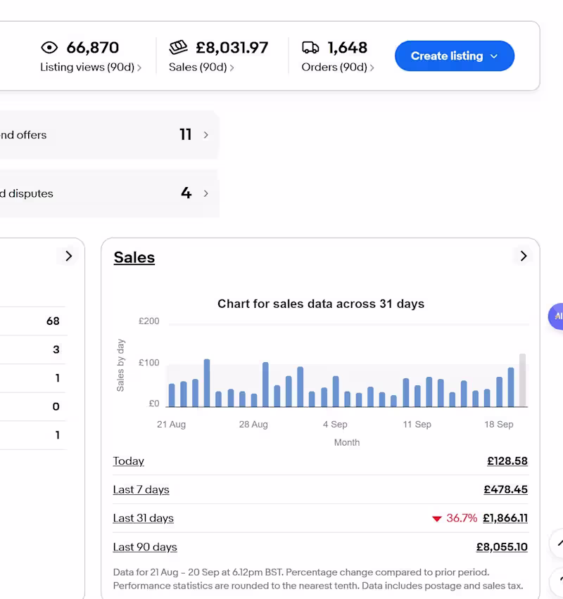This screenshot has height=599, width=563.
Task: Click the banknotes icon beside Sales (90d)
Action: (x=178, y=47)
